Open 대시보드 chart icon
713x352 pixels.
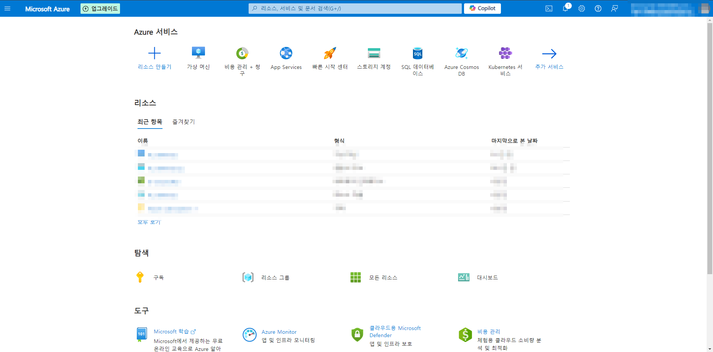(464, 277)
